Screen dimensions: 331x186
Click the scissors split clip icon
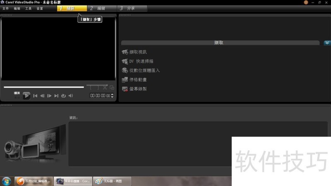tap(105, 88)
